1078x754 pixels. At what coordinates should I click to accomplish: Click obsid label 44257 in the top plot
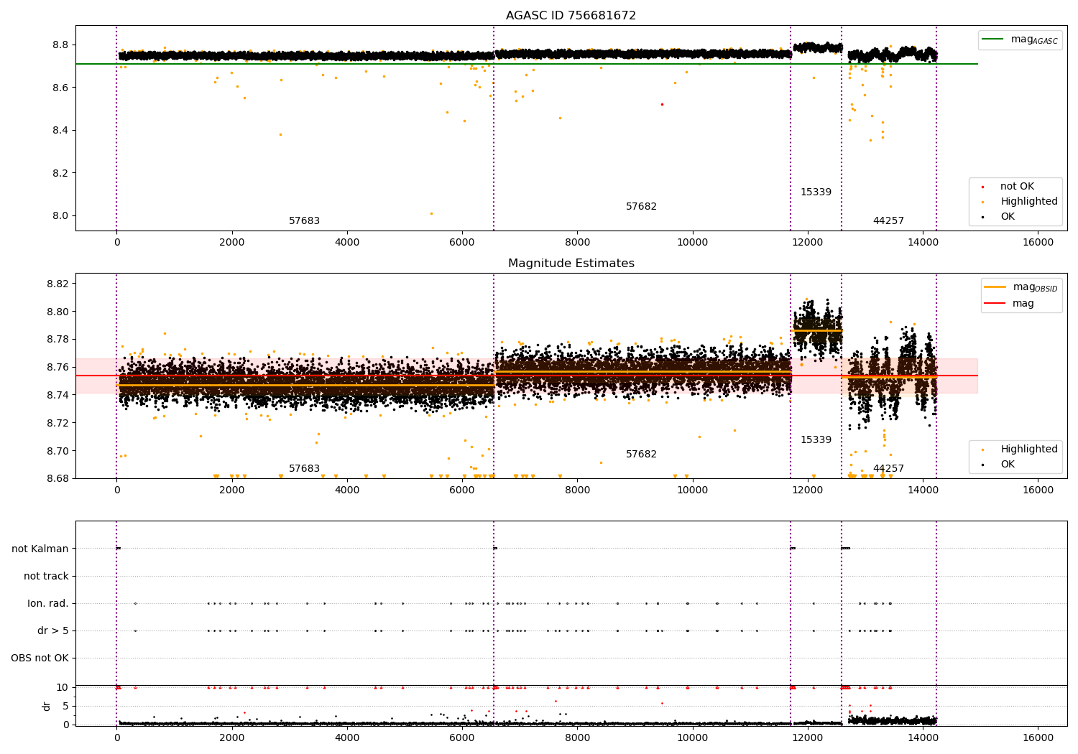click(x=888, y=220)
